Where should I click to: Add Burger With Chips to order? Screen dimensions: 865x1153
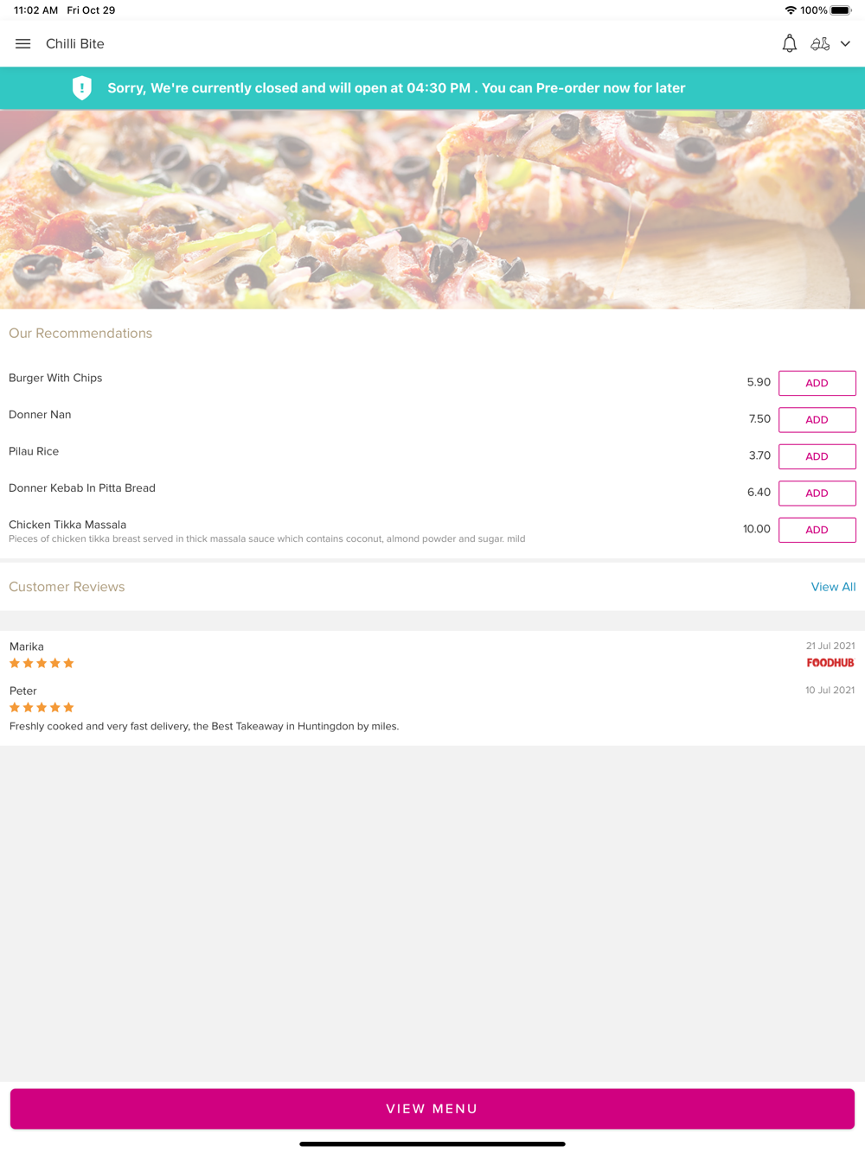(x=817, y=383)
